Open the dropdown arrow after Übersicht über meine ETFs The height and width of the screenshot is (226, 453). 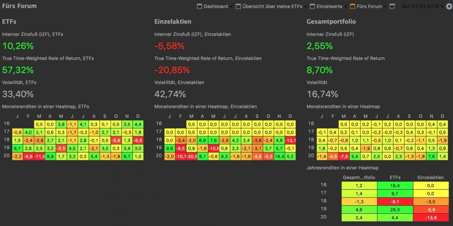pos(305,7)
